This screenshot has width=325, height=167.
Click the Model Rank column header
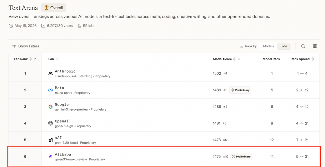(271, 59)
